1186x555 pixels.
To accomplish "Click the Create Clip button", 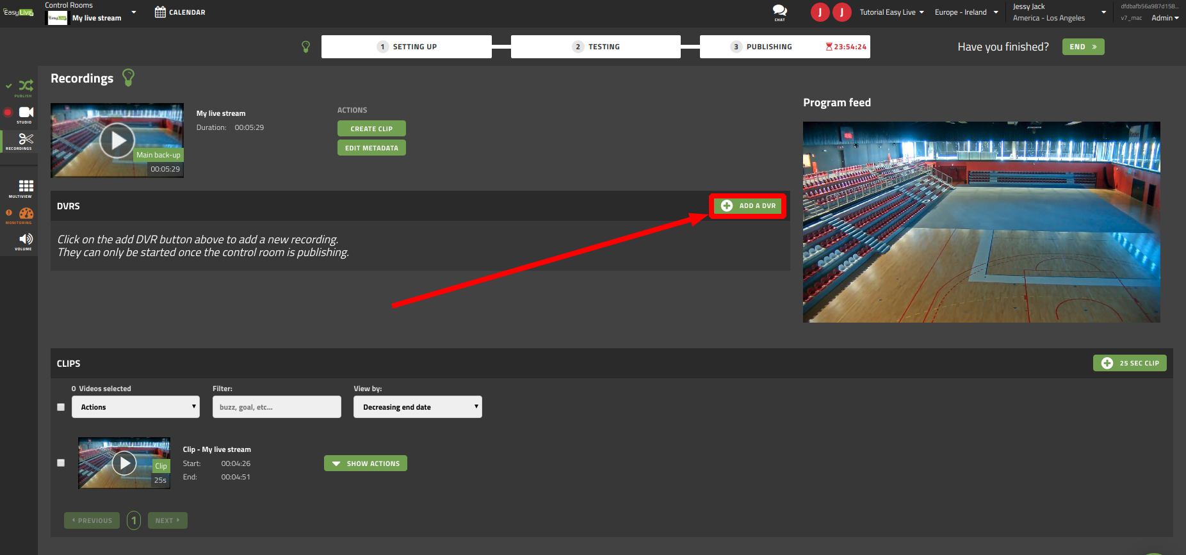I will (371, 129).
